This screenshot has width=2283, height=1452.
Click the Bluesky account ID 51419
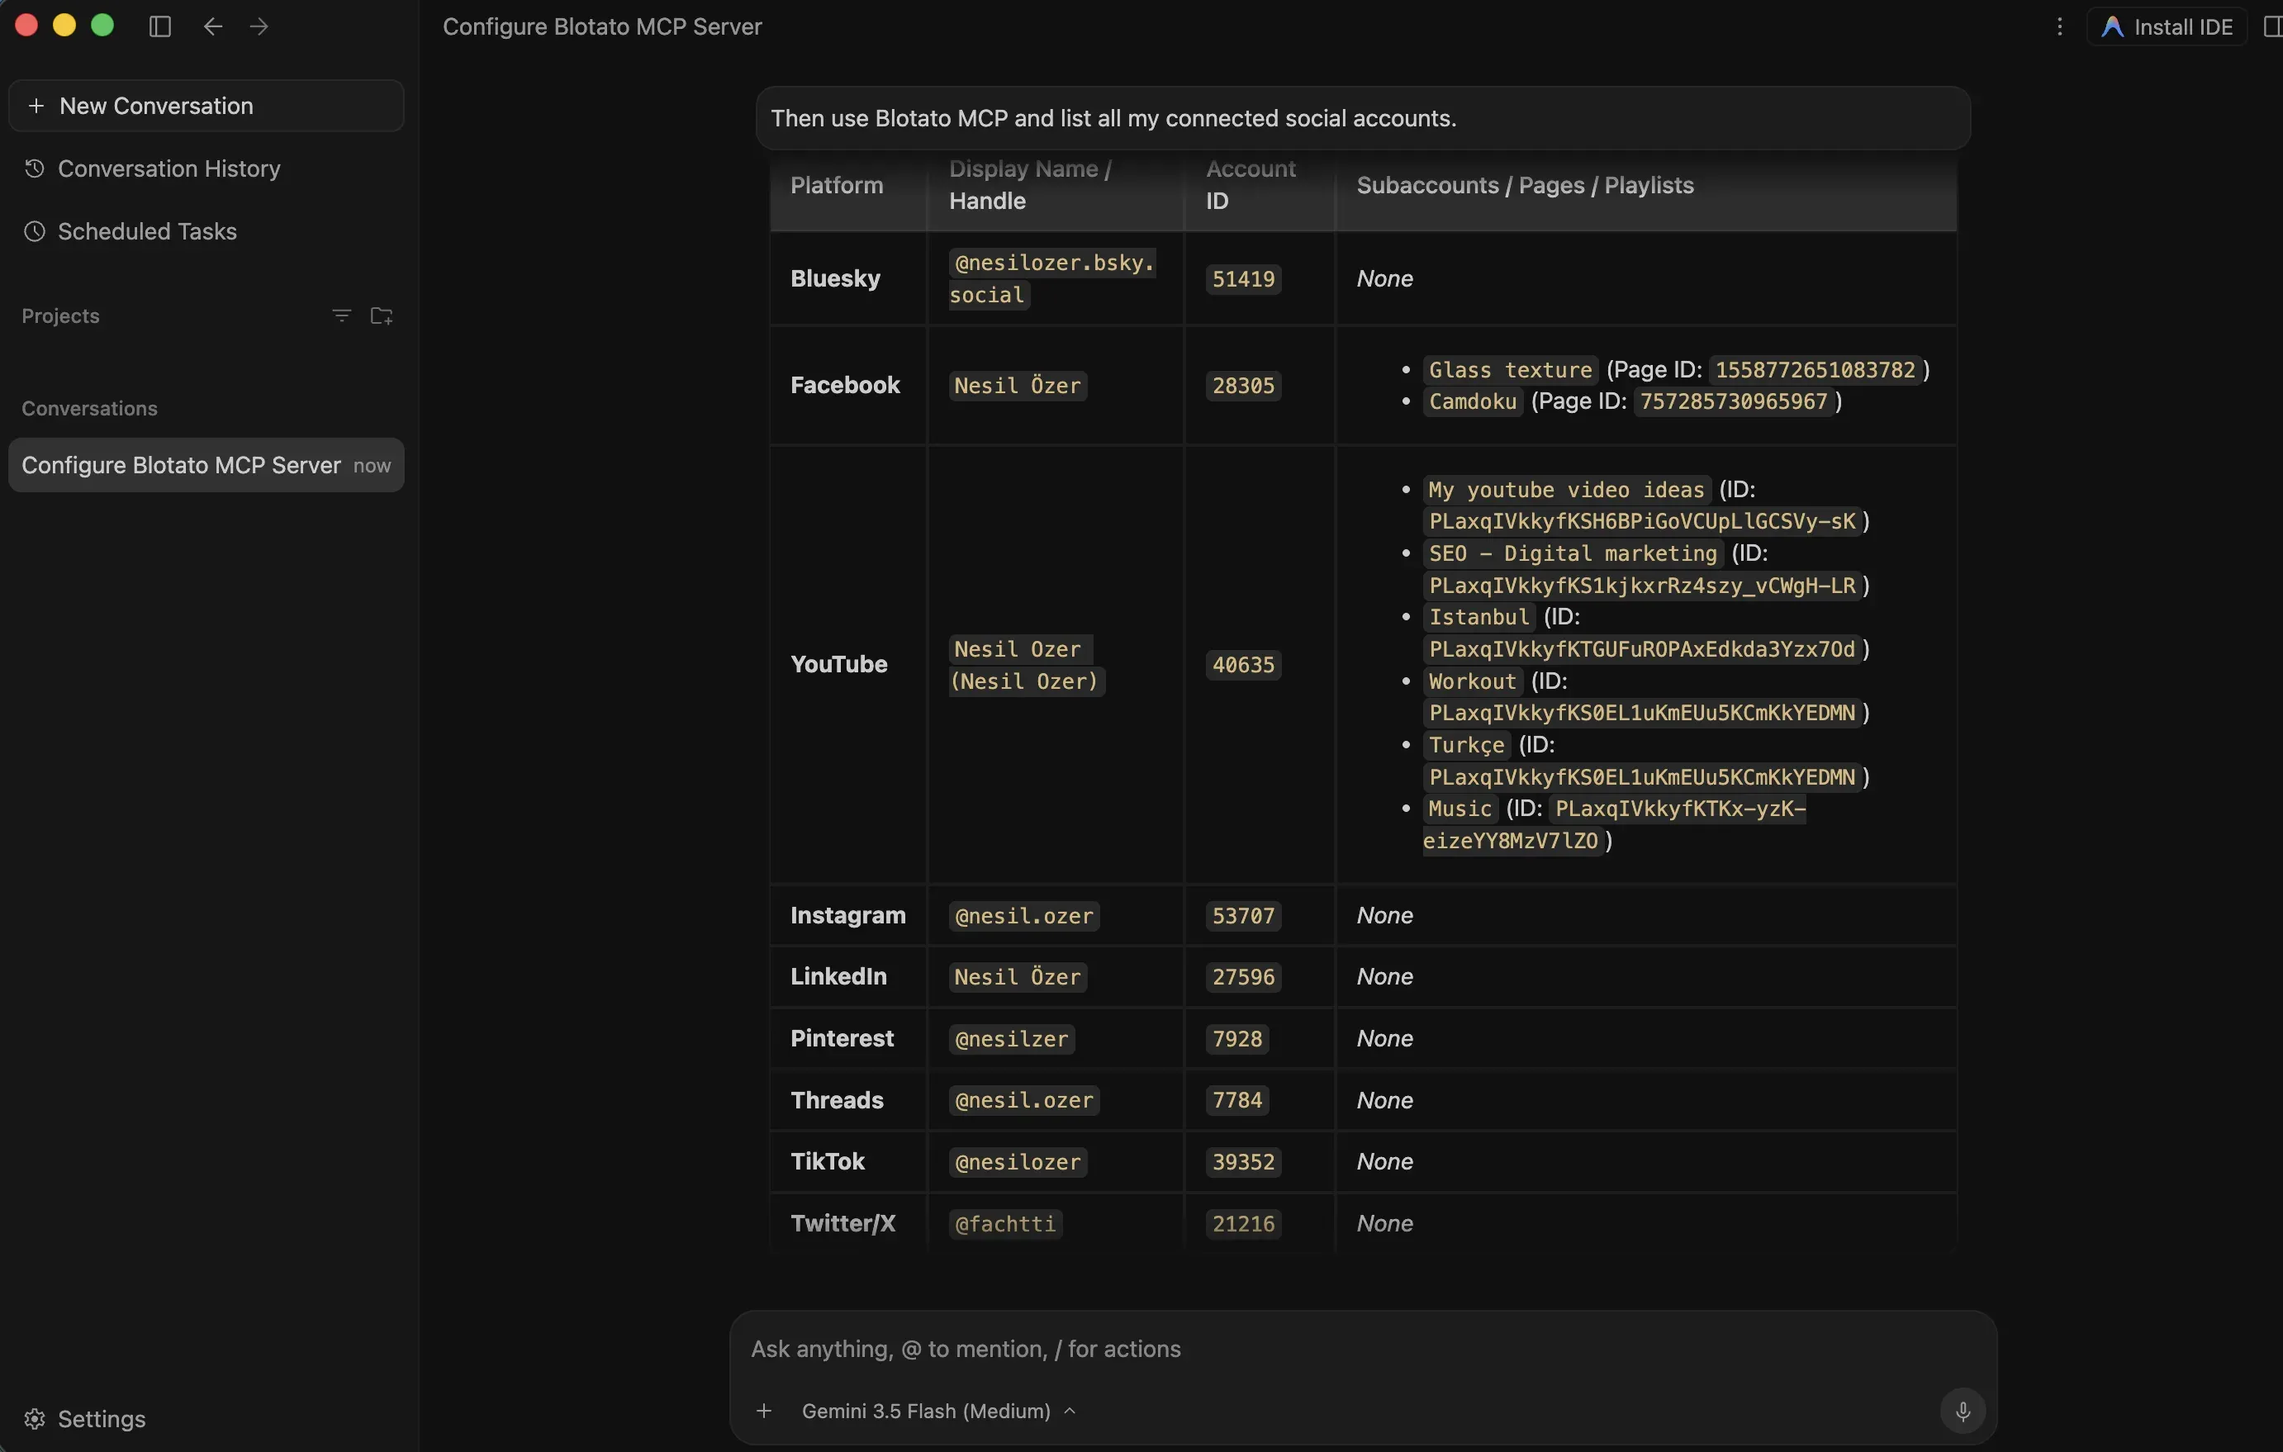[x=1243, y=278]
